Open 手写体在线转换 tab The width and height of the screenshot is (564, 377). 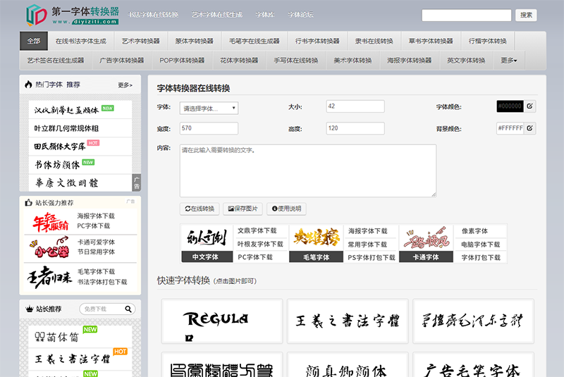[296, 61]
